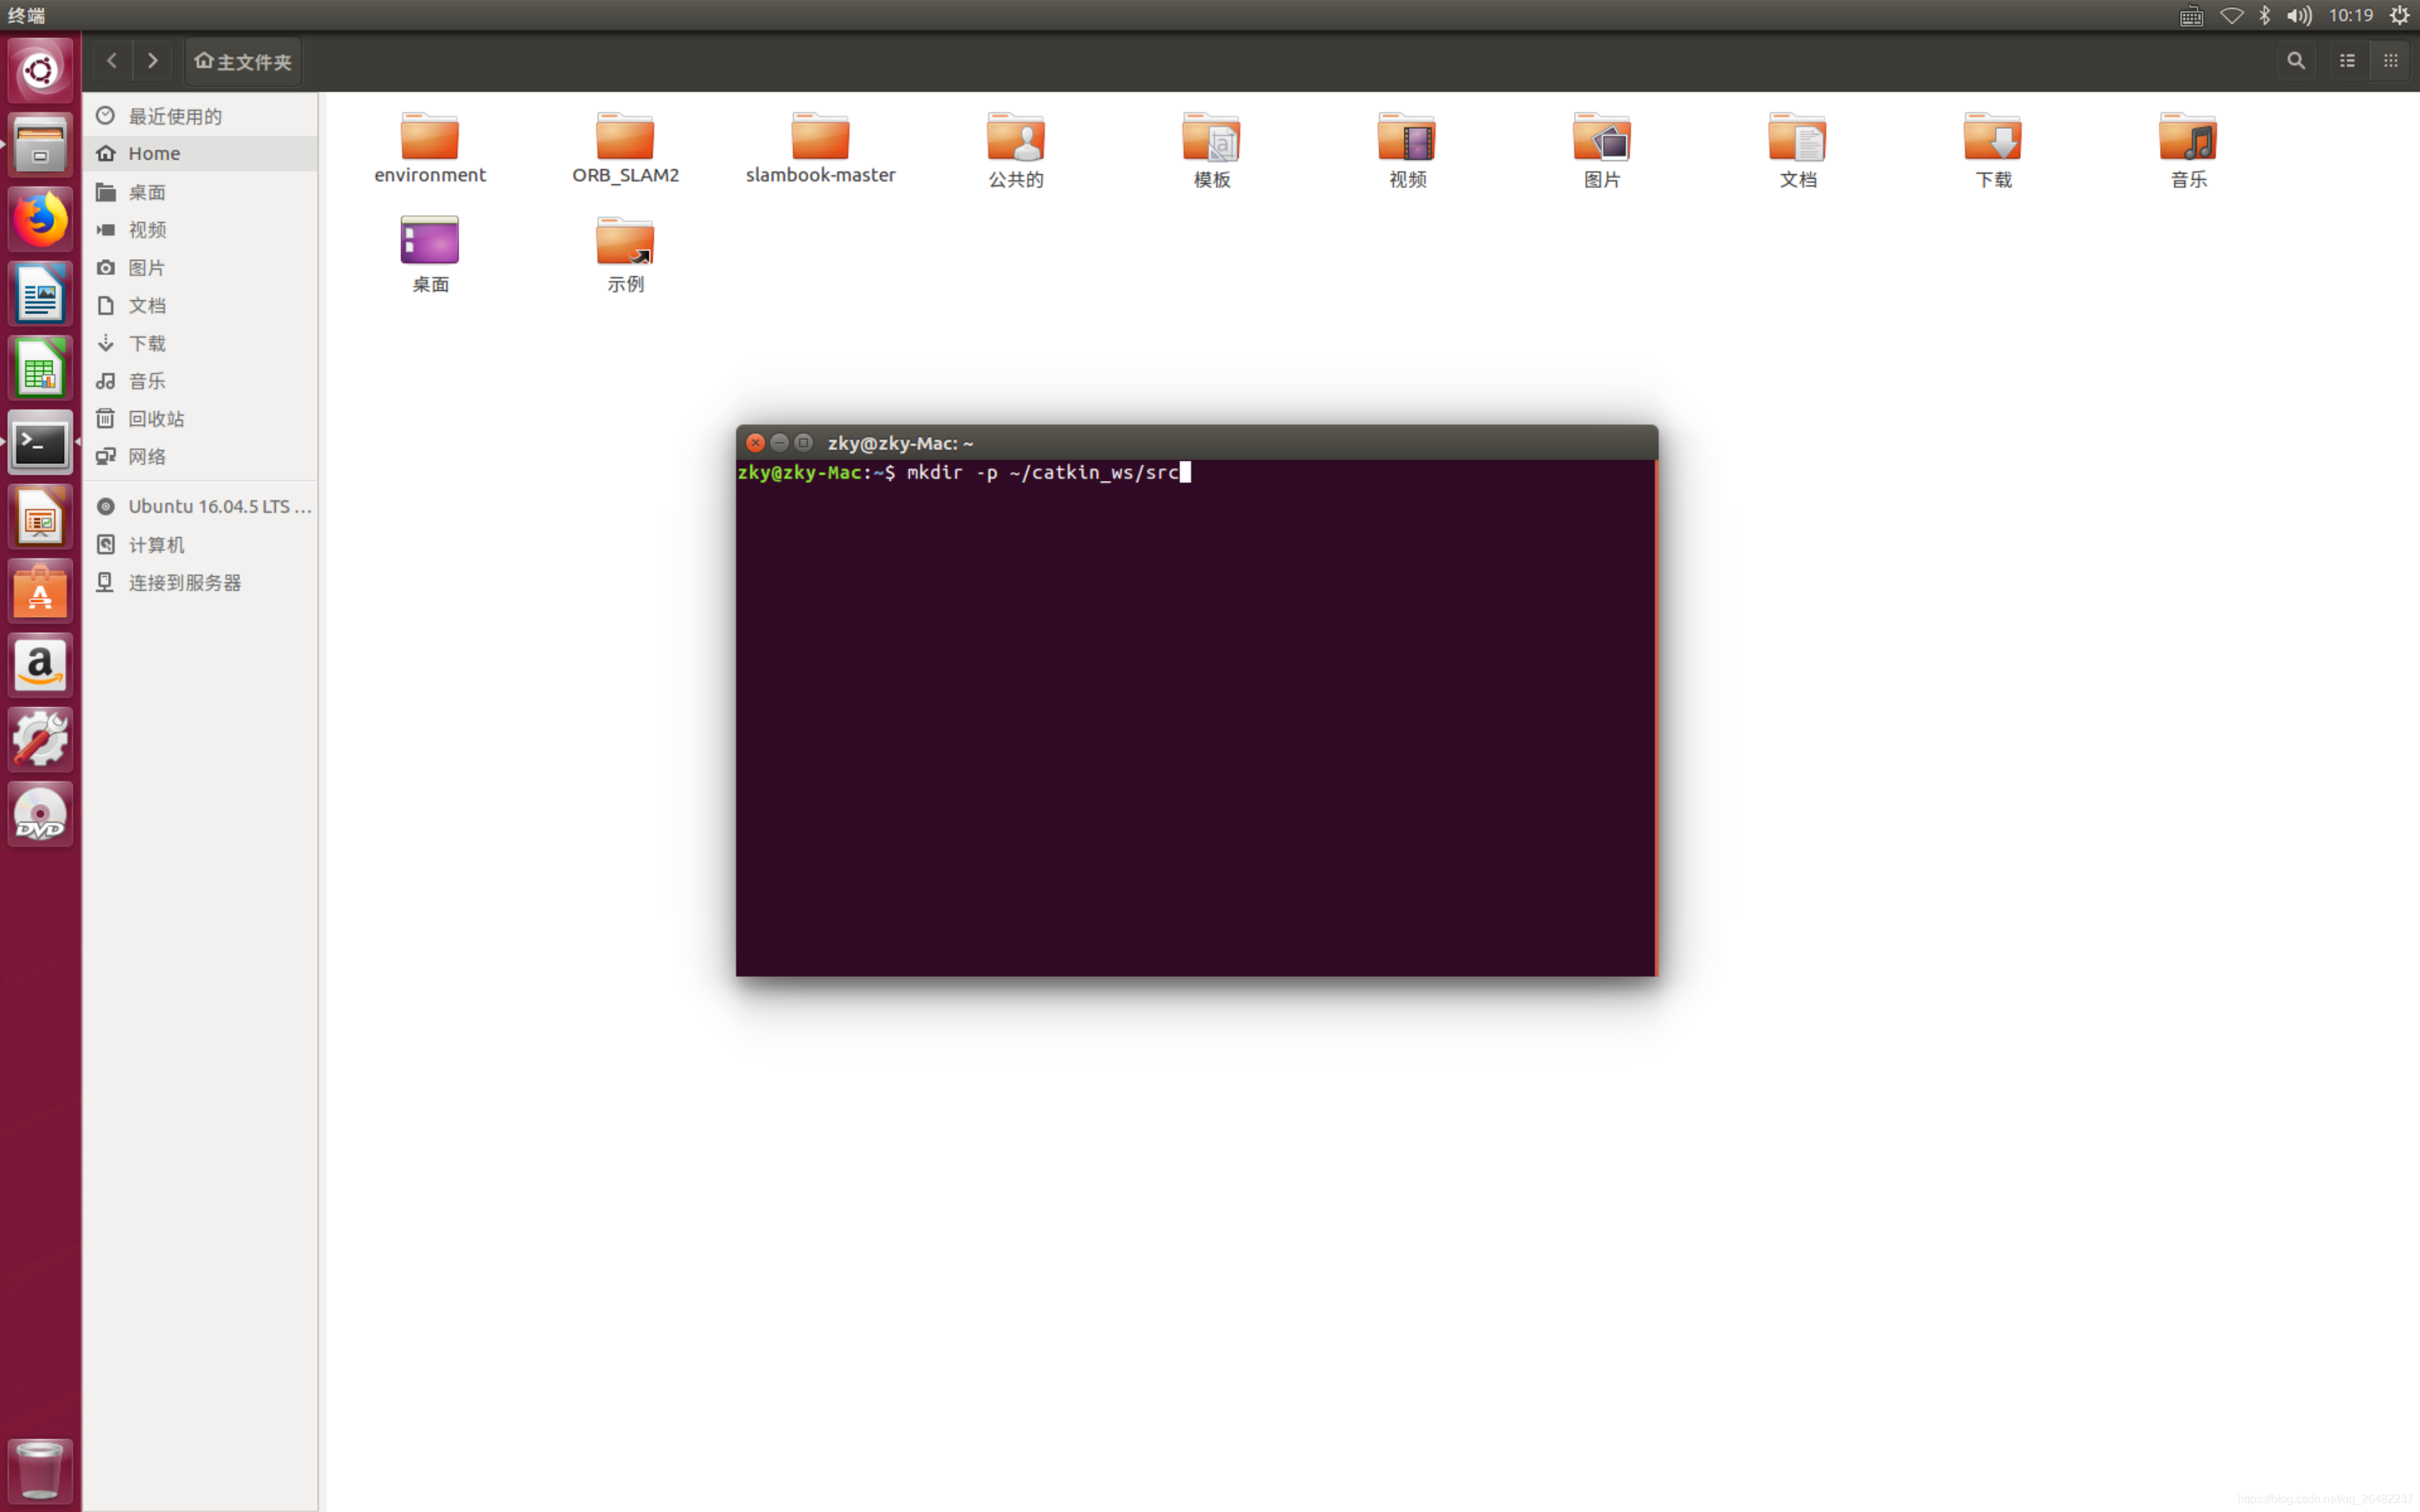2420x1512 pixels.
Task: Open Files manager from the dock
Action: click(40, 145)
